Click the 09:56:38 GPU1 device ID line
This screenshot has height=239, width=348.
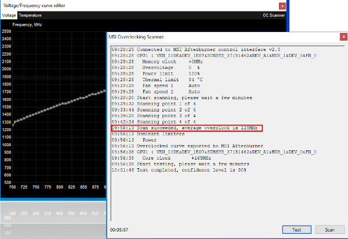(x=214, y=152)
